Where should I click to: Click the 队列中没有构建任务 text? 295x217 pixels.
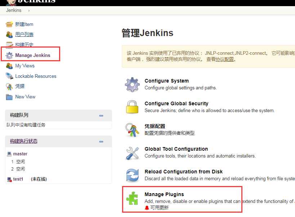coord(26,125)
